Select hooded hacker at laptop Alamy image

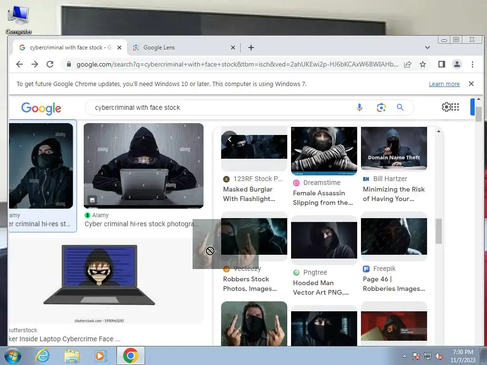(144, 166)
